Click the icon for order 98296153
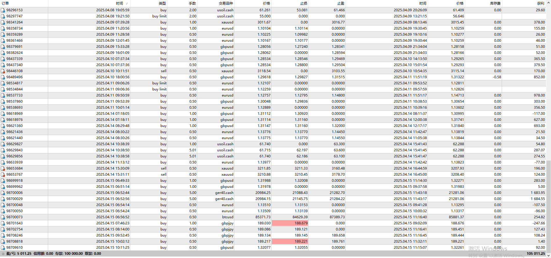This screenshot has height=258, width=551. 3,10
